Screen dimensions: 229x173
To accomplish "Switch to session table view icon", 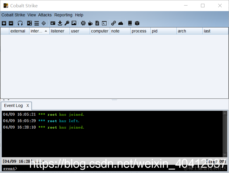I will (x=37, y=23).
